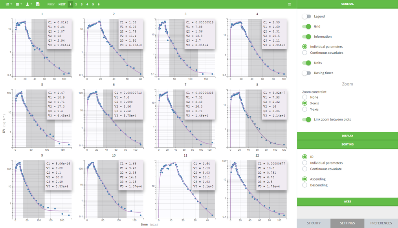The image size is (398, 228).
Task: Switch to the STRATIFY tab
Action: click(x=314, y=223)
